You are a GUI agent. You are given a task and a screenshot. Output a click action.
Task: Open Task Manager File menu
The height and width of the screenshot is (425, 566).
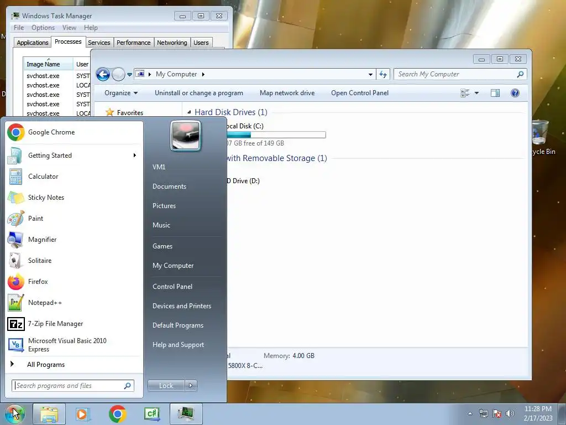[19, 28]
